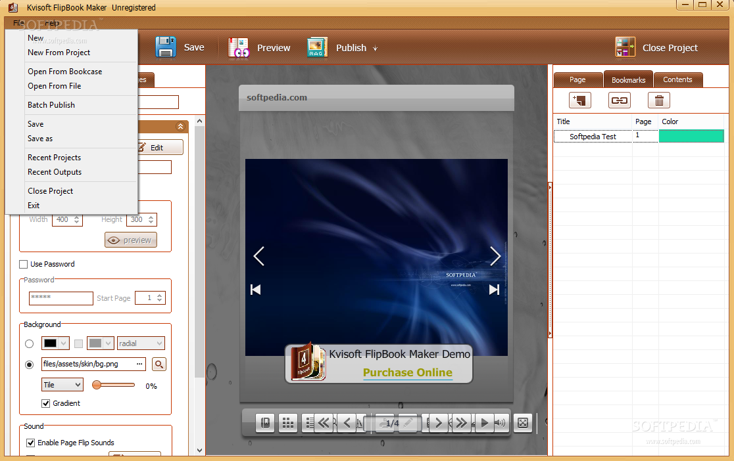Select solid color background radio button
734x461 pixels.
click(x=29, y=343)
